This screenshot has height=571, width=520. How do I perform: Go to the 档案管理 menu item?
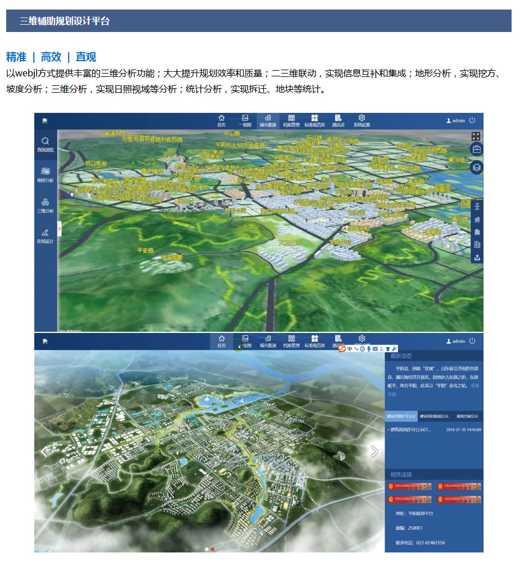[x=292, y=121]
